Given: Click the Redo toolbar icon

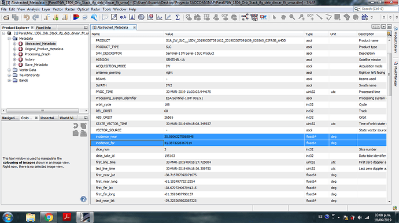Looking at the screenshot, I should (36, 17).
